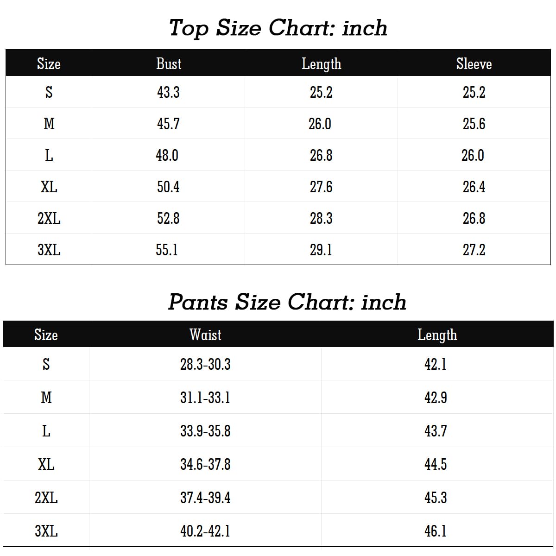Click the 'Top Size Chart: inch' title
The image size is (556, 556).
tap(278, 28)
